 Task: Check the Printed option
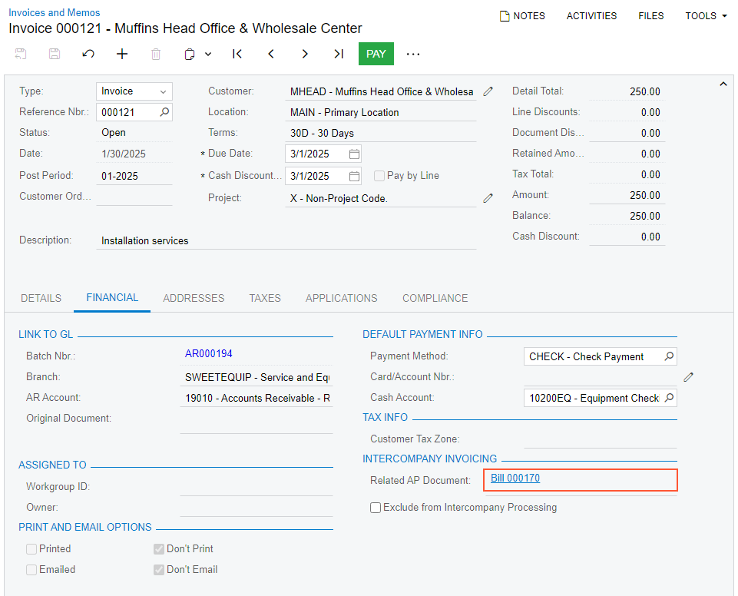[x=31, y=549]
